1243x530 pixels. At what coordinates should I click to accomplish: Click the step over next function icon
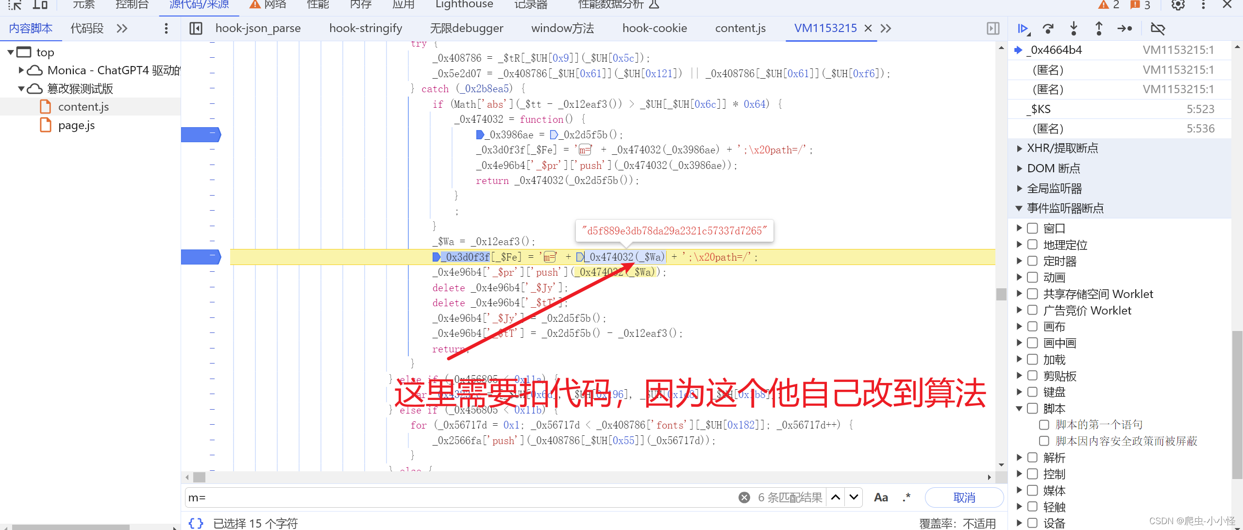click(1048, 29)
